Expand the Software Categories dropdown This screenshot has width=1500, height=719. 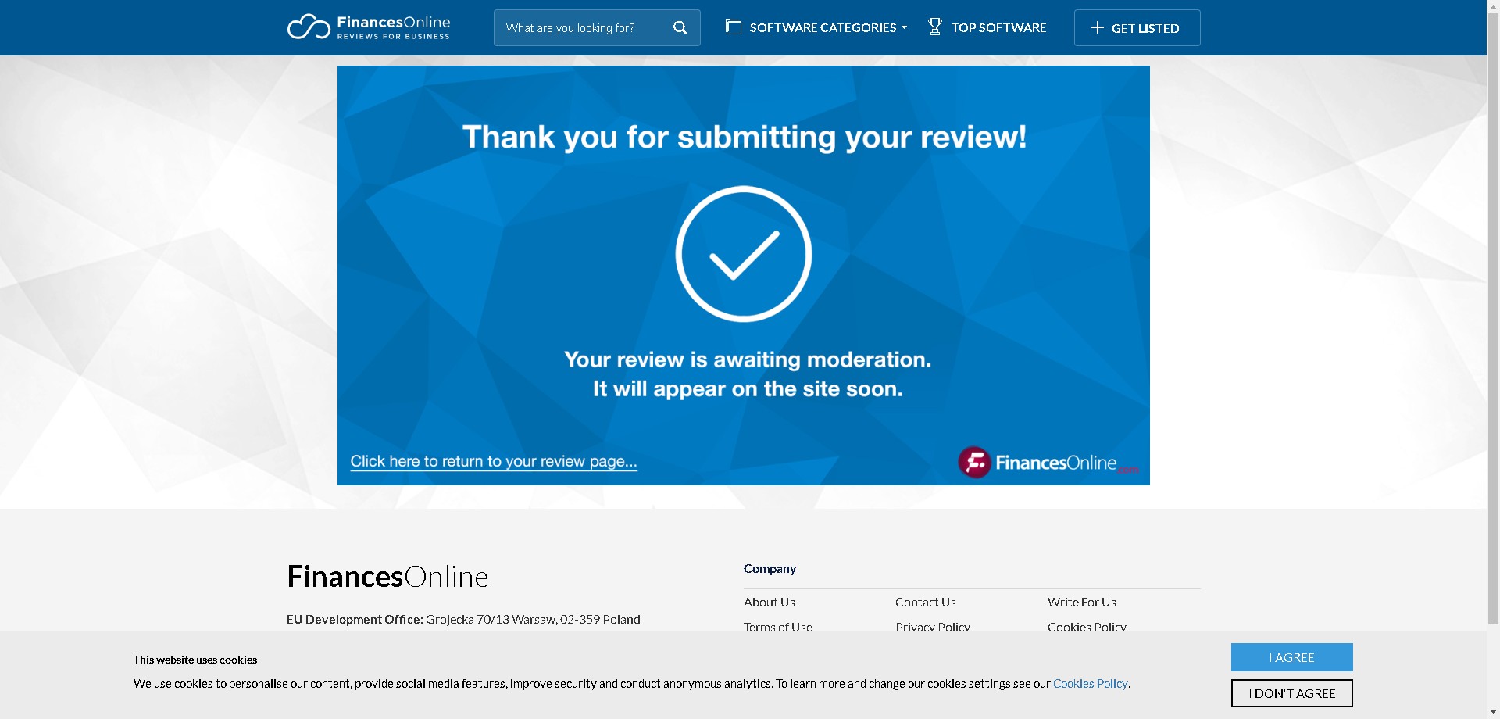[816, 27]
